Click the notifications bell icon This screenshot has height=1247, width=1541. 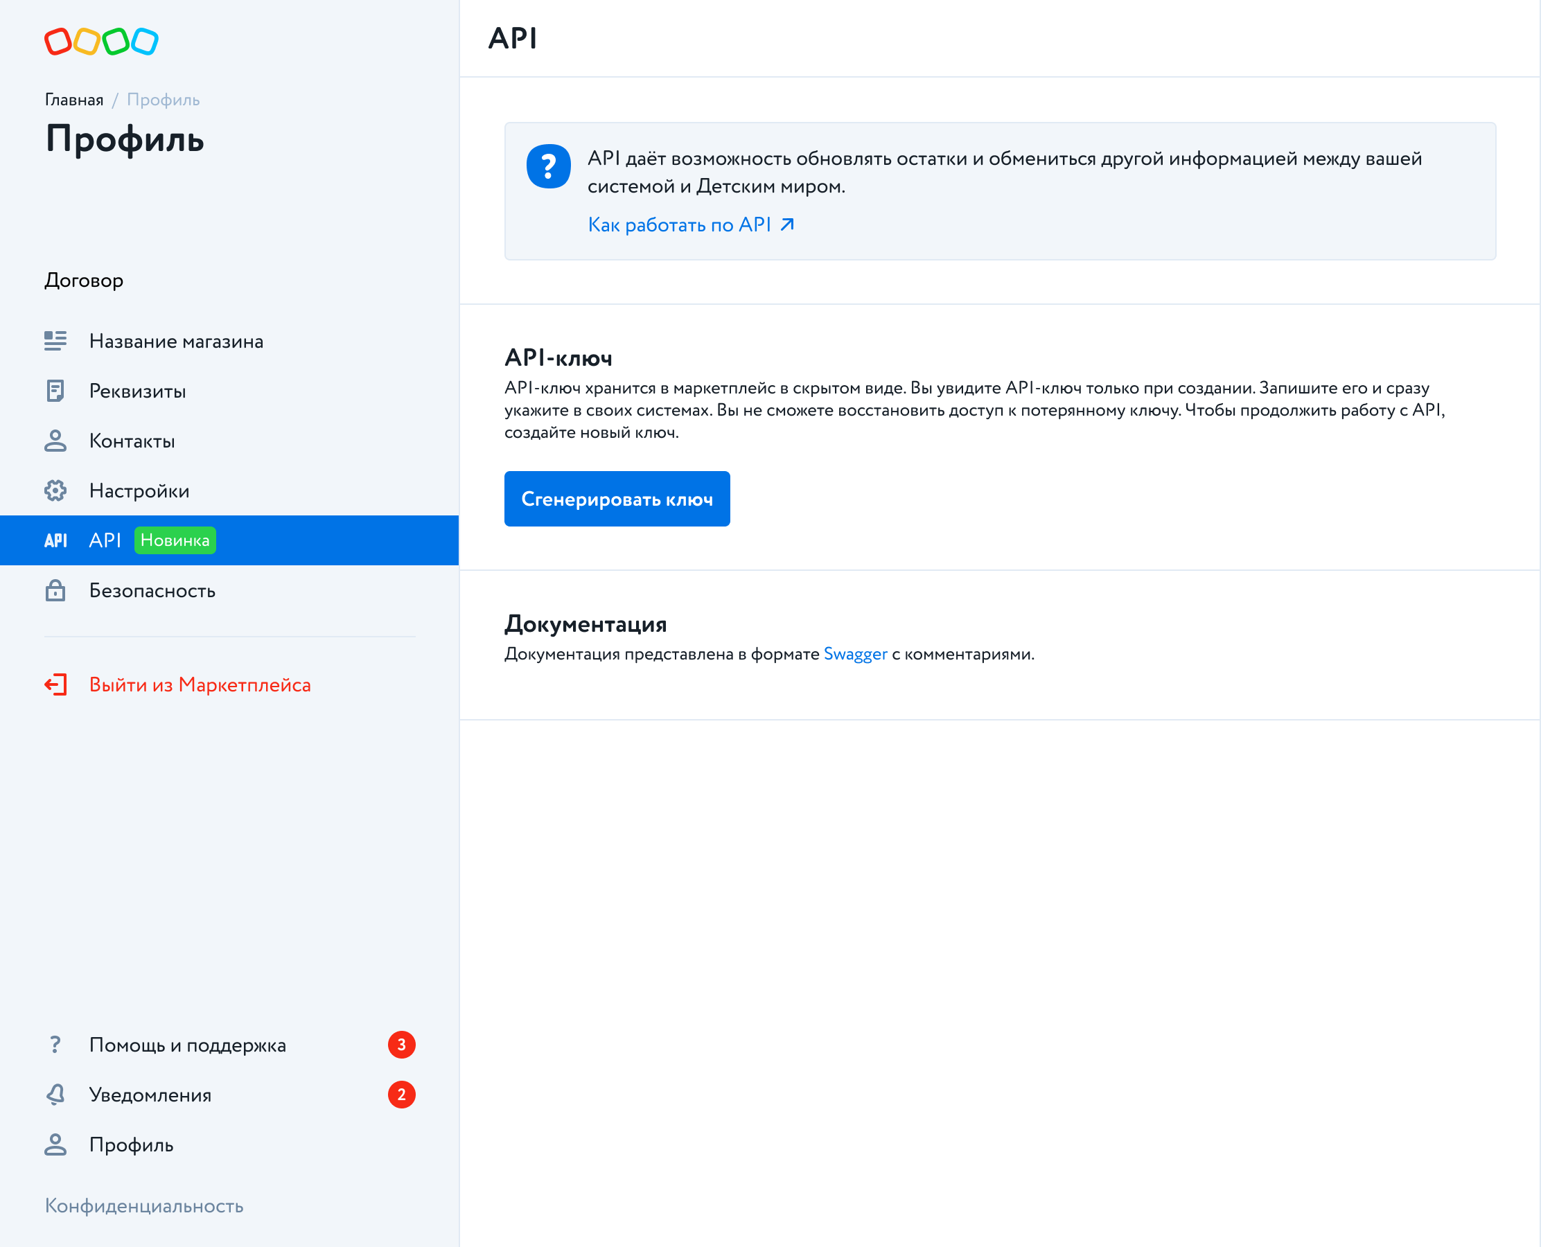click(x=55, y=1095)
